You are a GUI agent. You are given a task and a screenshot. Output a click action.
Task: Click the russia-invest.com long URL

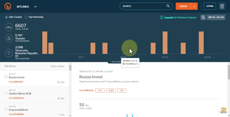point(109,82)
